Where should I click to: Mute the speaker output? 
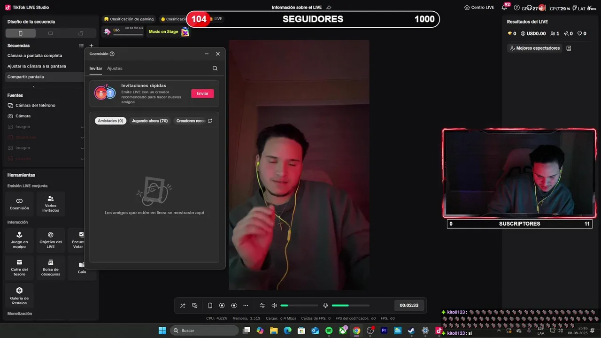click(274, 306)
